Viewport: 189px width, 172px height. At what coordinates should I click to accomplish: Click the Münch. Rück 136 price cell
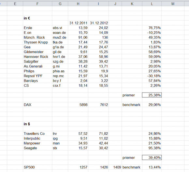(98, 37)
